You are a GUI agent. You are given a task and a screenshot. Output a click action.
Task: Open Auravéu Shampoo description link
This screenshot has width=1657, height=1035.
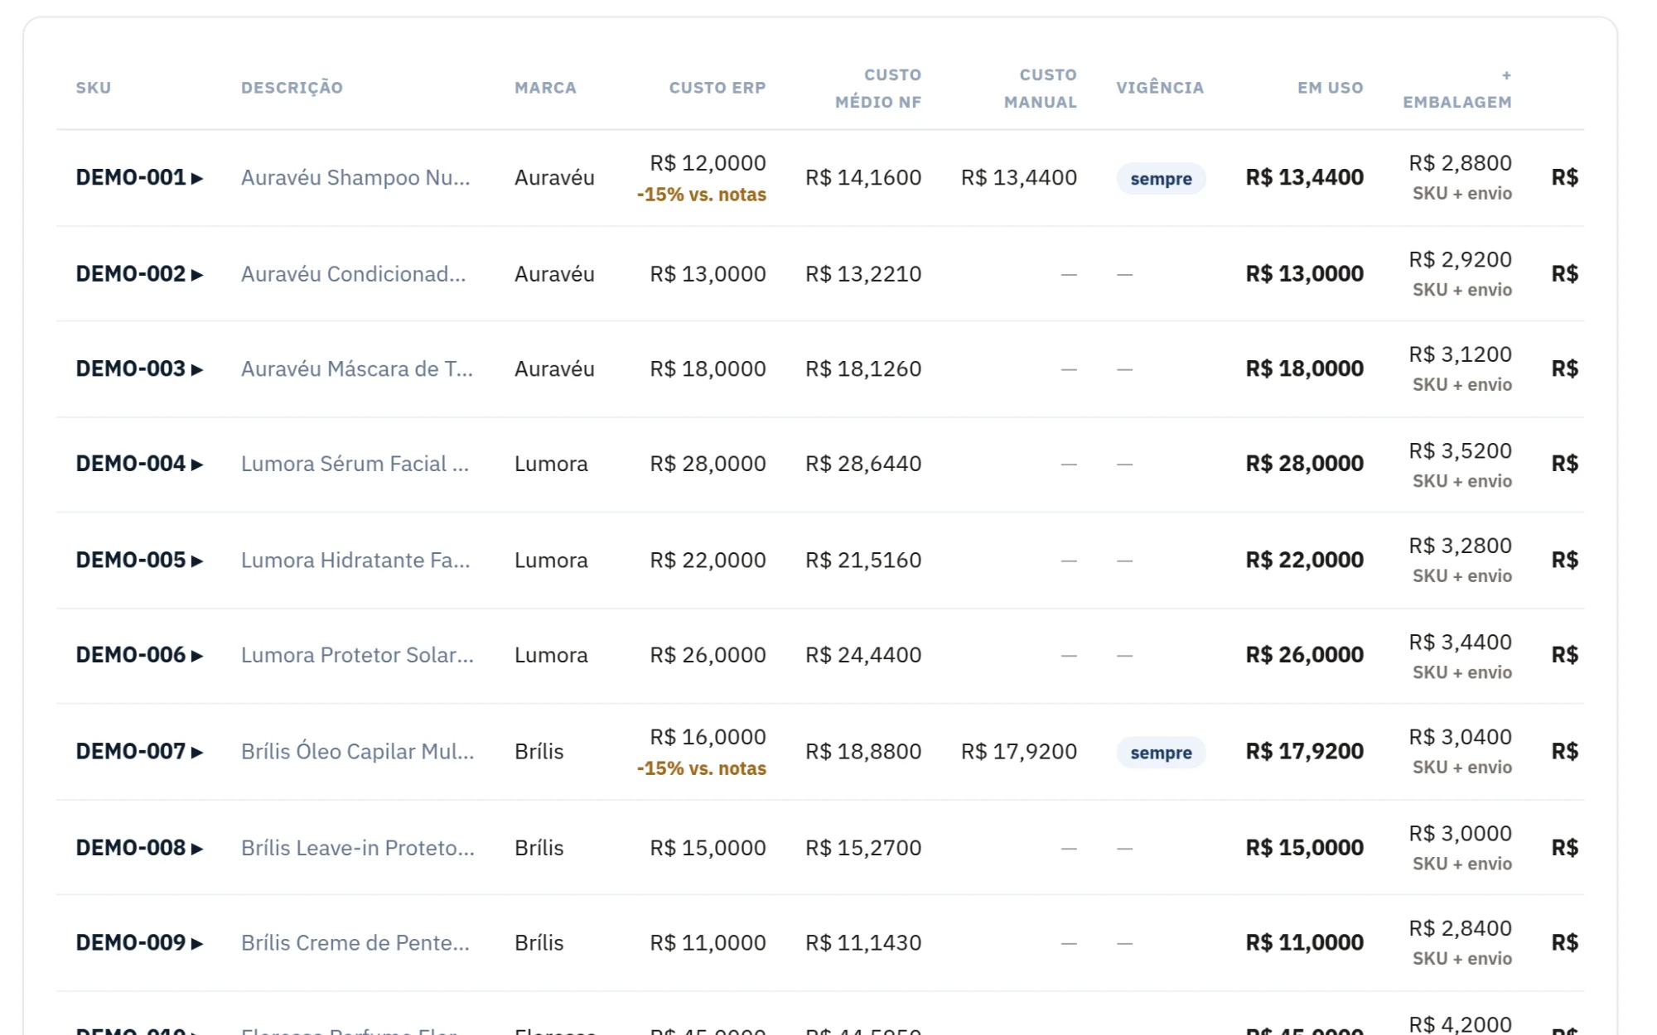click(x=355, y=177)
